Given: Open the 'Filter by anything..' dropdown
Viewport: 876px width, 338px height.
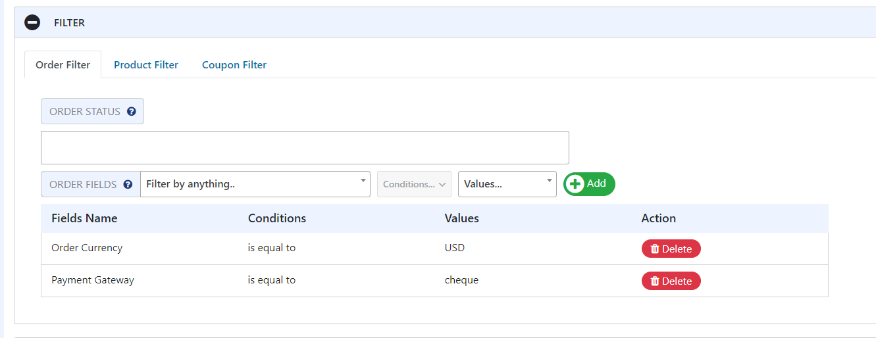Looking at the screenshot, I should tap(255, 184).
